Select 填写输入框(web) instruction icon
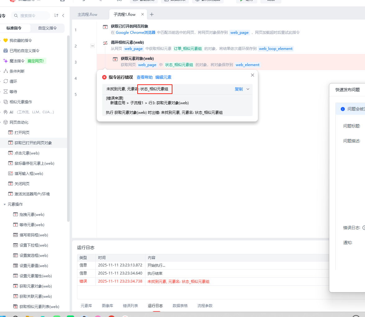 coord(11,173)
